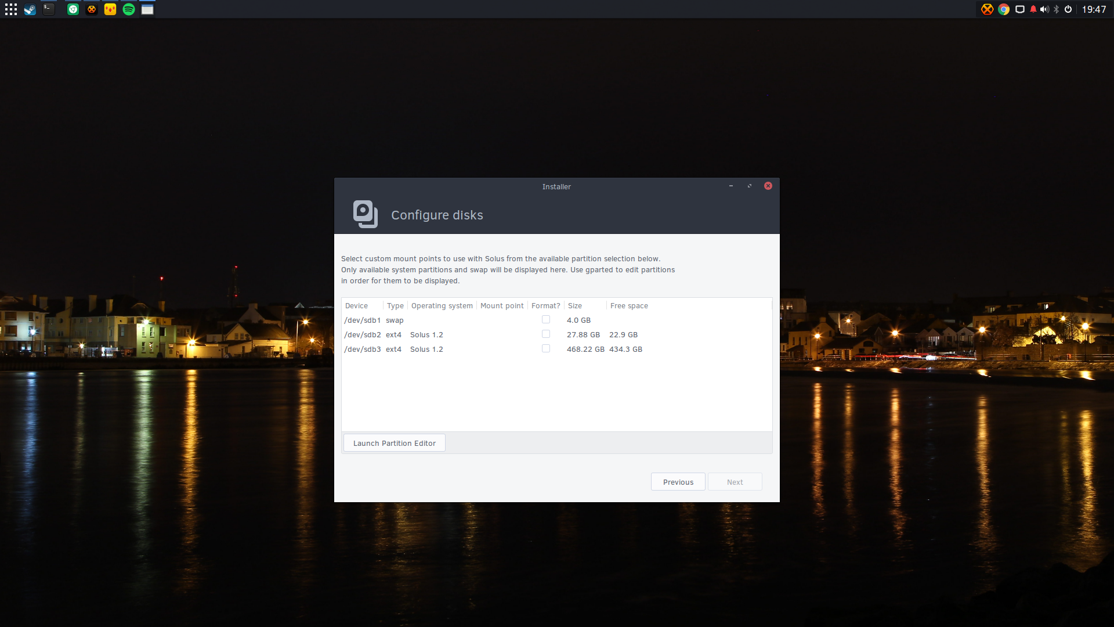
Task: Click the 468.22 GB size value
Action: click(x=585, y=349)
